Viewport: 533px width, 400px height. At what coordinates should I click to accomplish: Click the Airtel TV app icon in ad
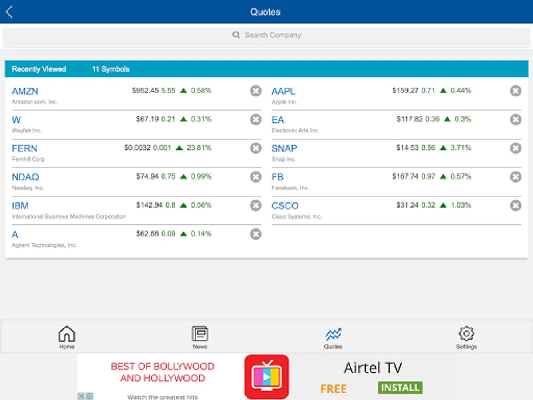tap(266, 376)
